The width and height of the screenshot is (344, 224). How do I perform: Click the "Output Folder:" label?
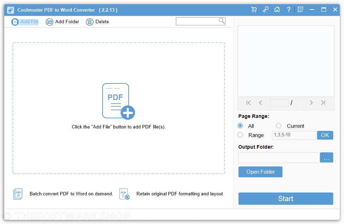(x=256, y=147)
